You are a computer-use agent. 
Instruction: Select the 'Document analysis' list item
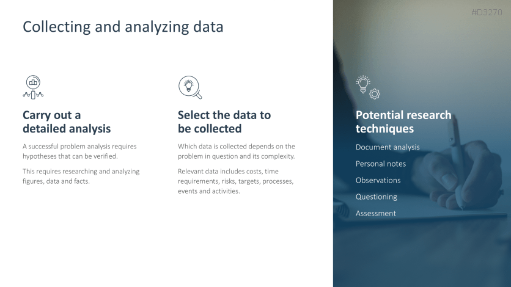pyautogui.click(x=388, y=147)
